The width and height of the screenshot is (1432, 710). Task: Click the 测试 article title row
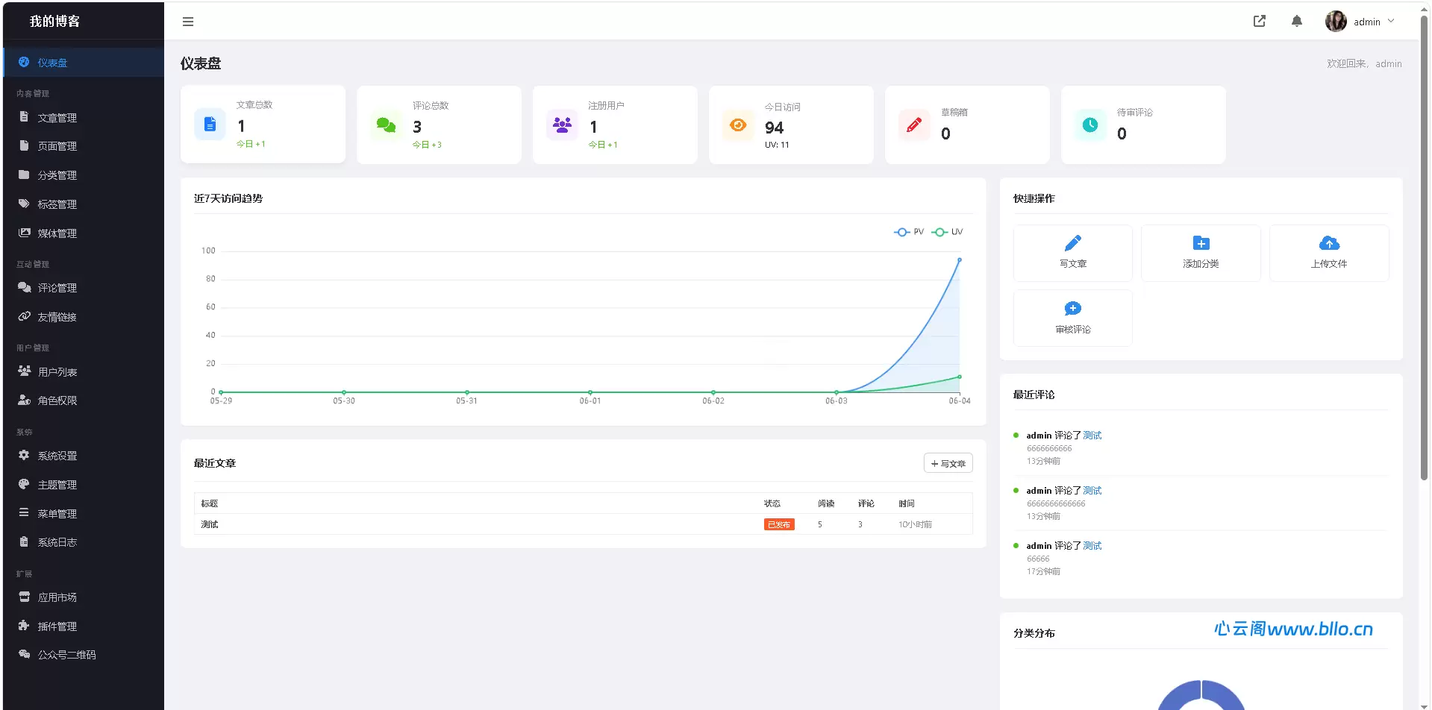(584, 524)
